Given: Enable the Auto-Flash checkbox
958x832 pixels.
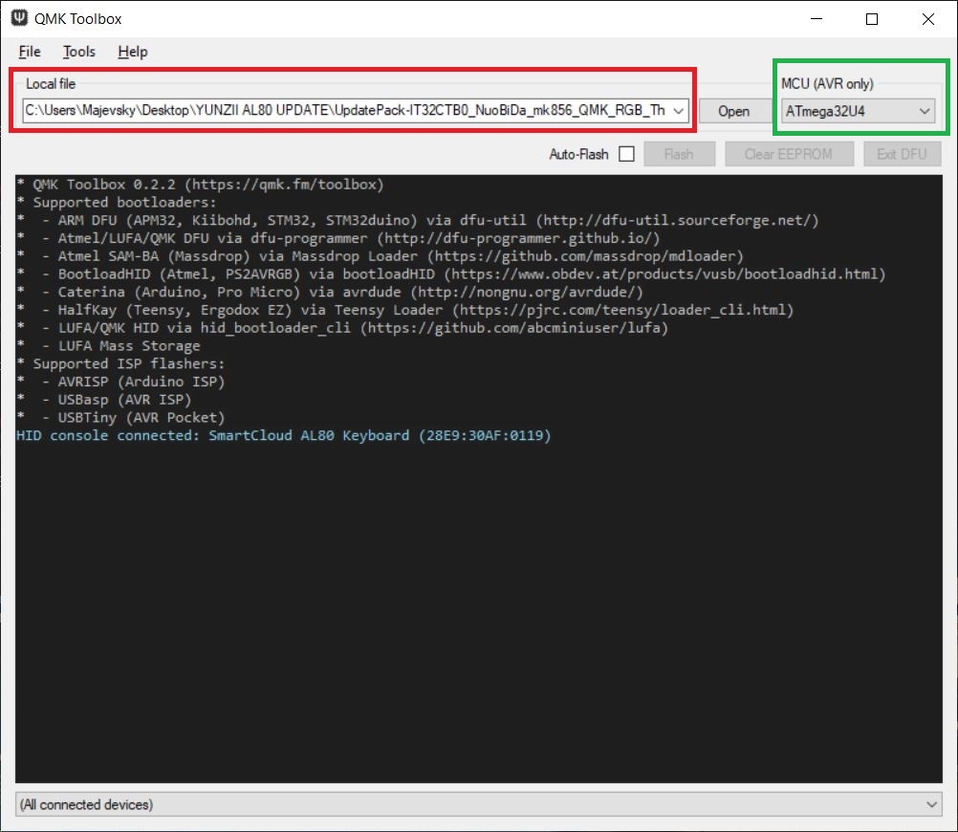Looking at the screenshot, I should point(626,154).
